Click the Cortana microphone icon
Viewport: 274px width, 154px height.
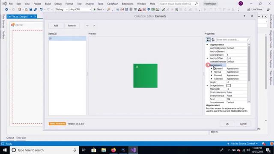click(74, 150)
